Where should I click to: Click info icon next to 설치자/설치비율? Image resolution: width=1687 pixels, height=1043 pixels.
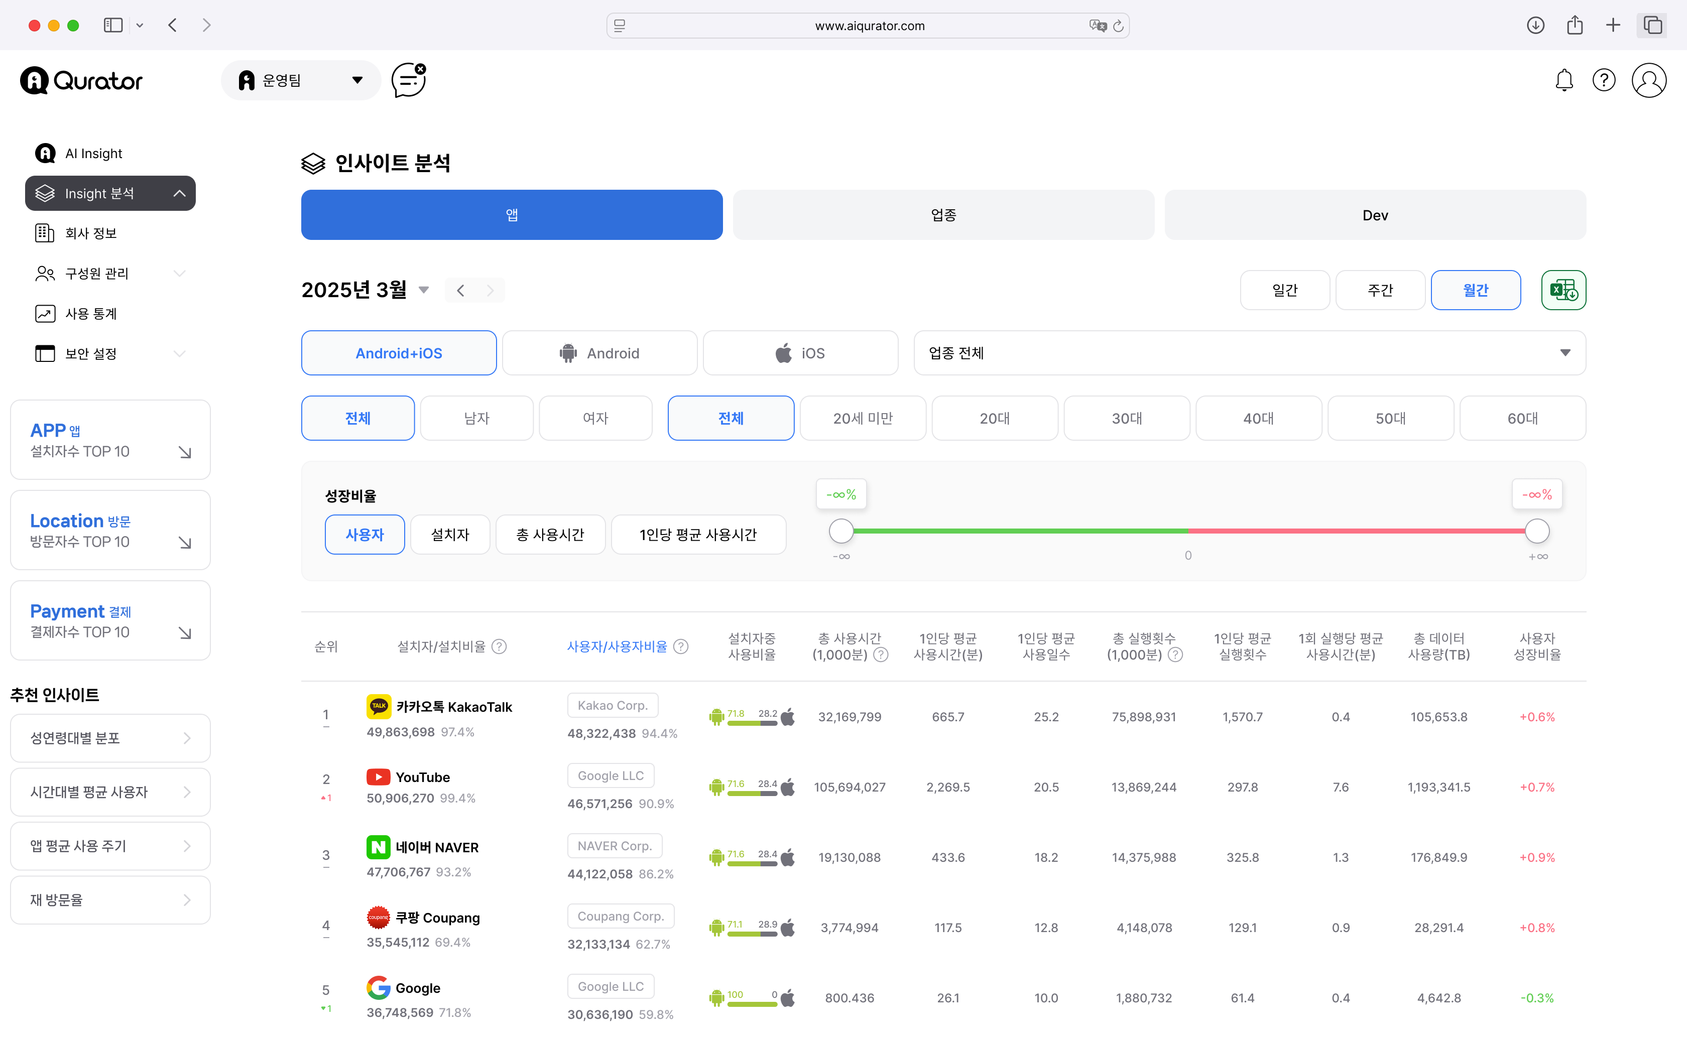tap(499, 646)
